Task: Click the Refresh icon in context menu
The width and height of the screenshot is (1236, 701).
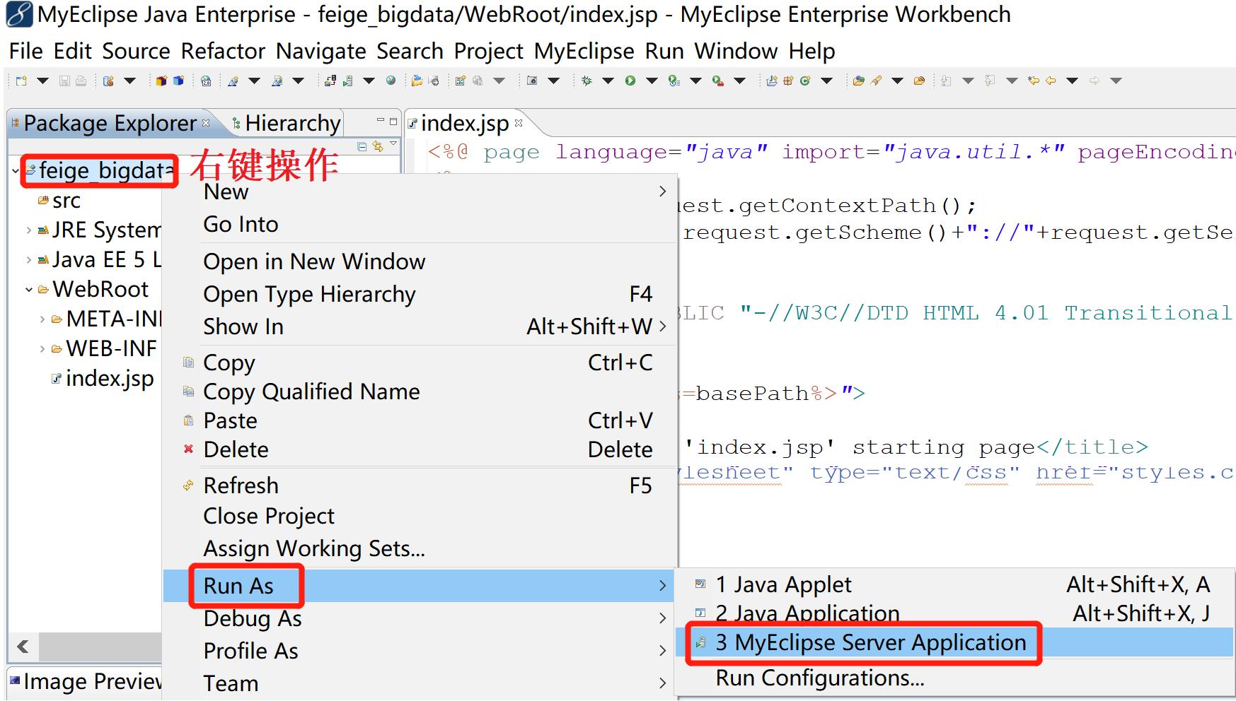Action: click(x=188, y=485)
